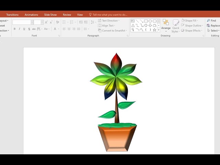Select the Arrow line shape
This screenshot has width=220, height=165.
click(141, 21)
